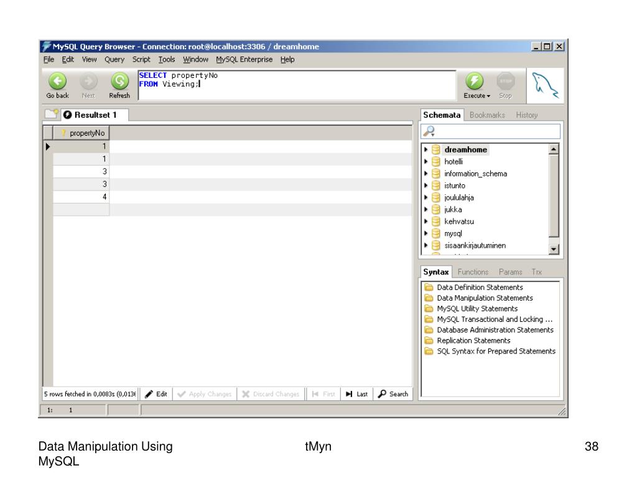Viewport: 637px width, 478px height.
Task: Expand the hotelli schema tree node
Action: [x=425, y=161]
